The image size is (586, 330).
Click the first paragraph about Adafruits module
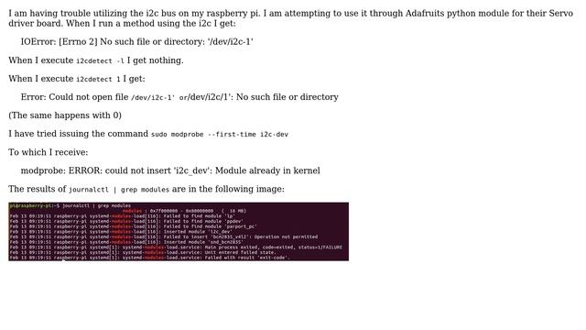click(x=291, y=18)
